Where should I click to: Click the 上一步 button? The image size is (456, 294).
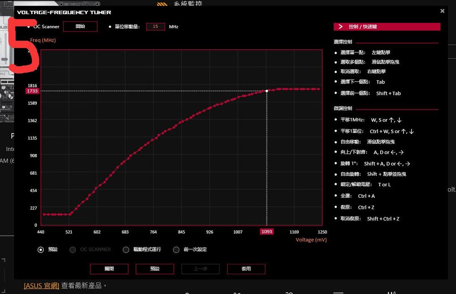(200, 269)
